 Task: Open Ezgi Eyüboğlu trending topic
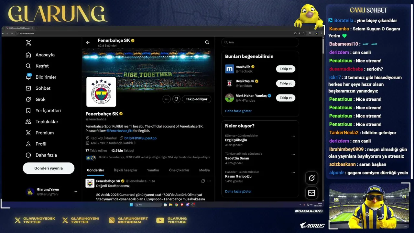pyautogui.click(x=236, y=140)
